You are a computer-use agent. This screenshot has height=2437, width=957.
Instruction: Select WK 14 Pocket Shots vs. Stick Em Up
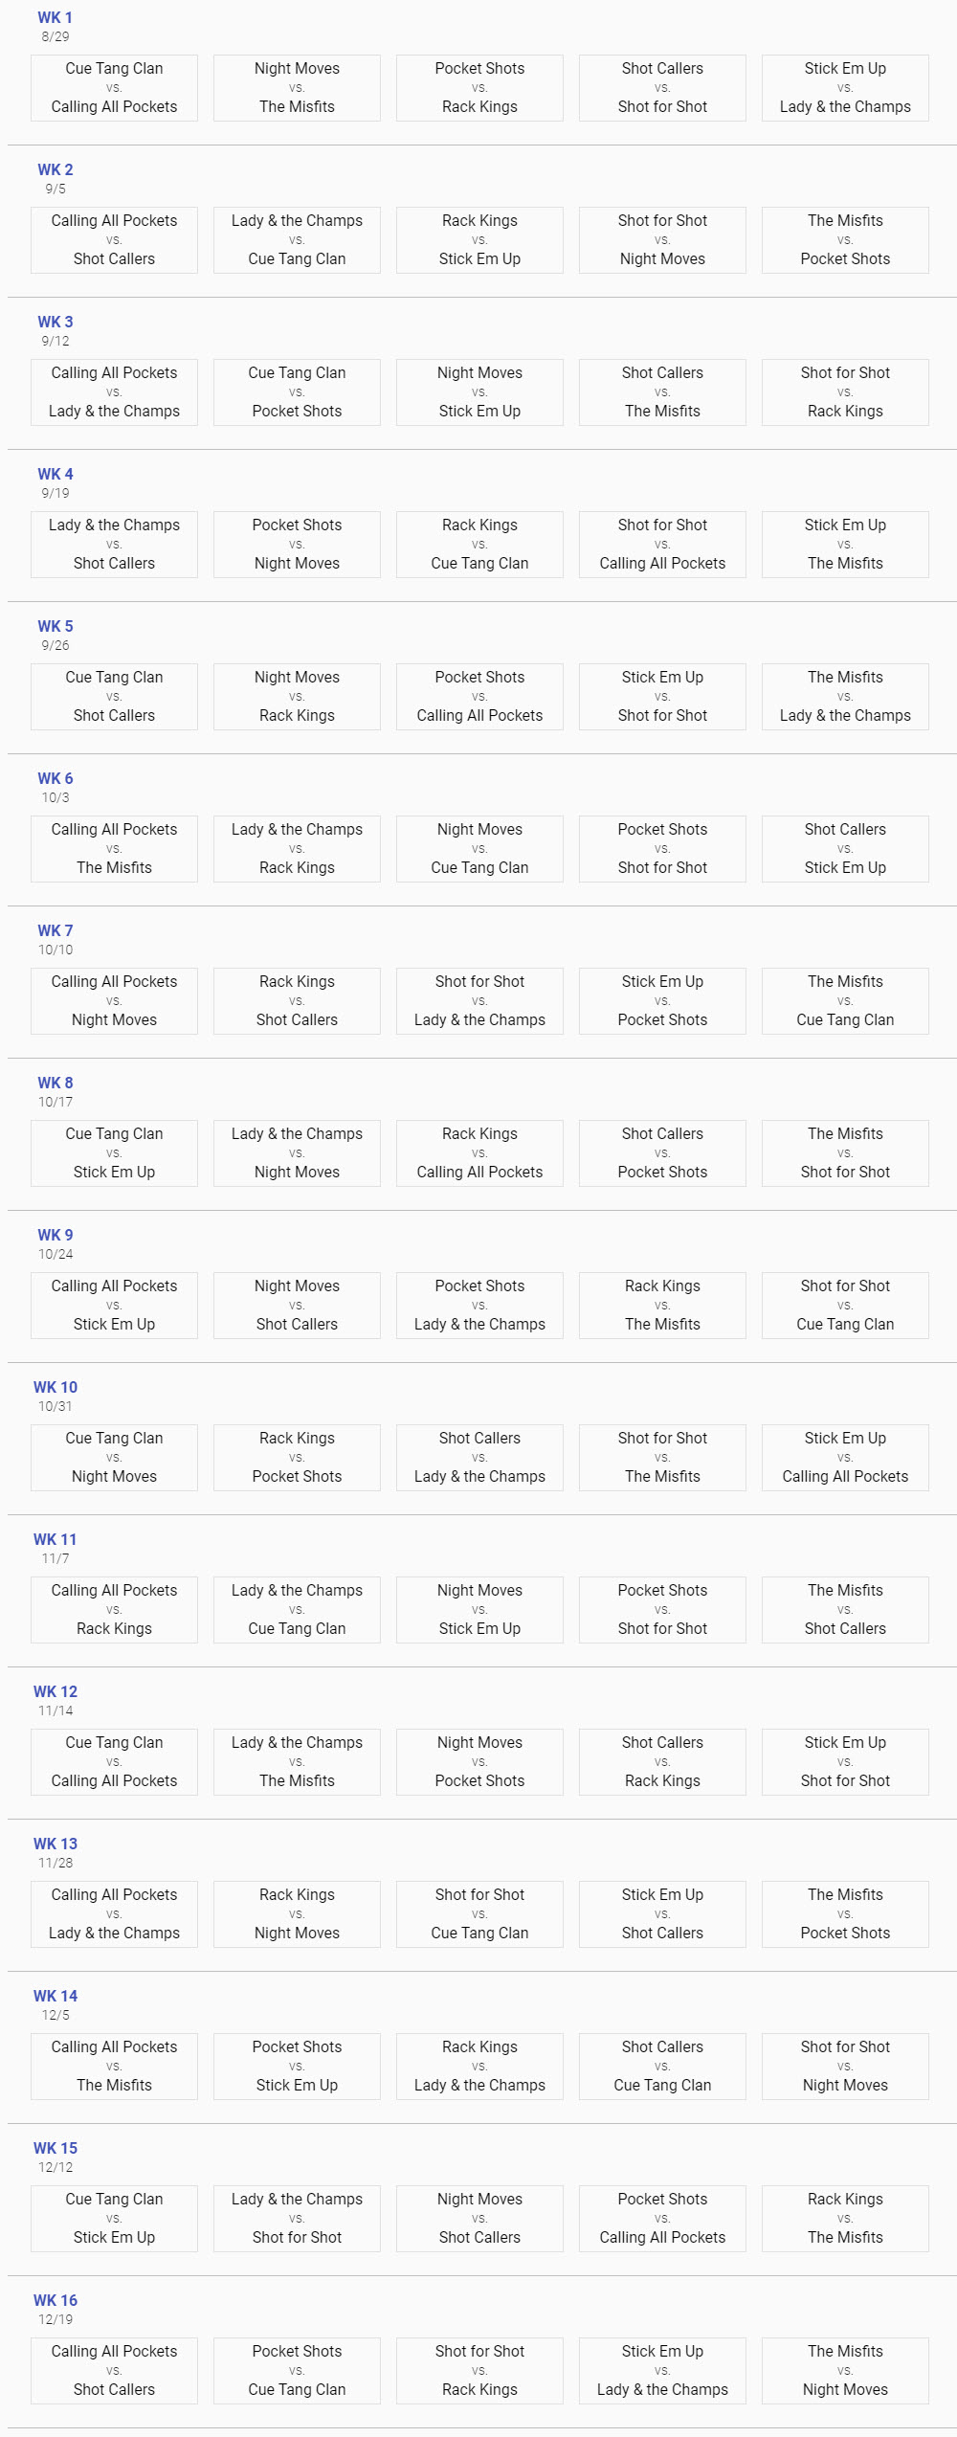click(297, 2067)
